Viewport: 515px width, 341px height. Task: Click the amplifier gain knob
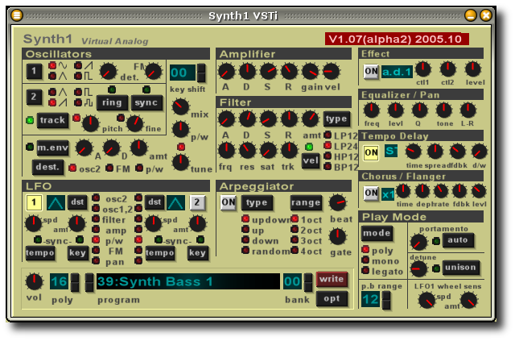tap(310, 72)
